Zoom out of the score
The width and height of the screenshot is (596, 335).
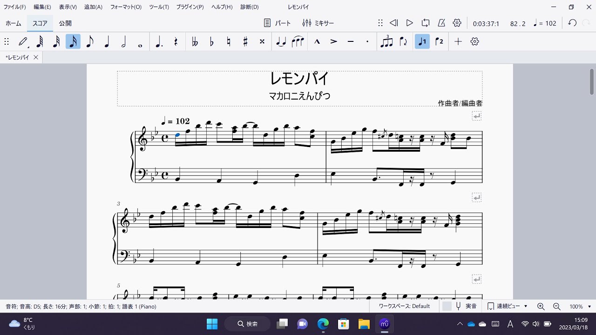coord(557,306)
